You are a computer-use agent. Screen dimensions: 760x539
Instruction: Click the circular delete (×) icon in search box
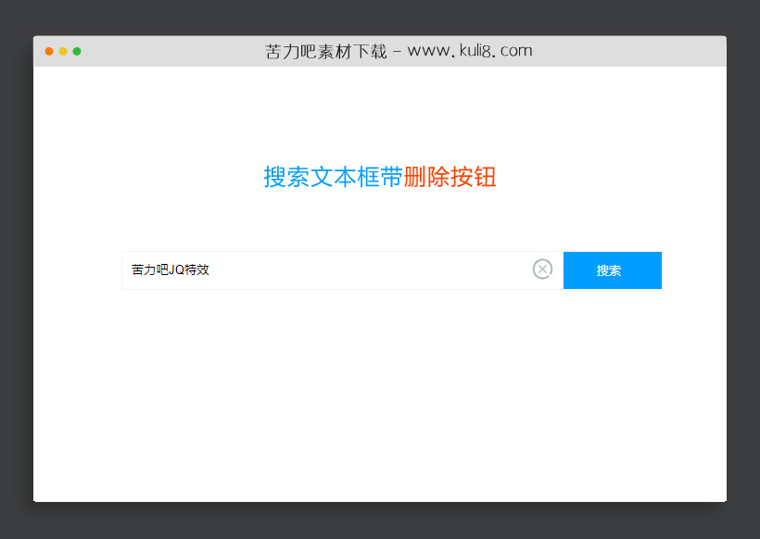point(542,269)
